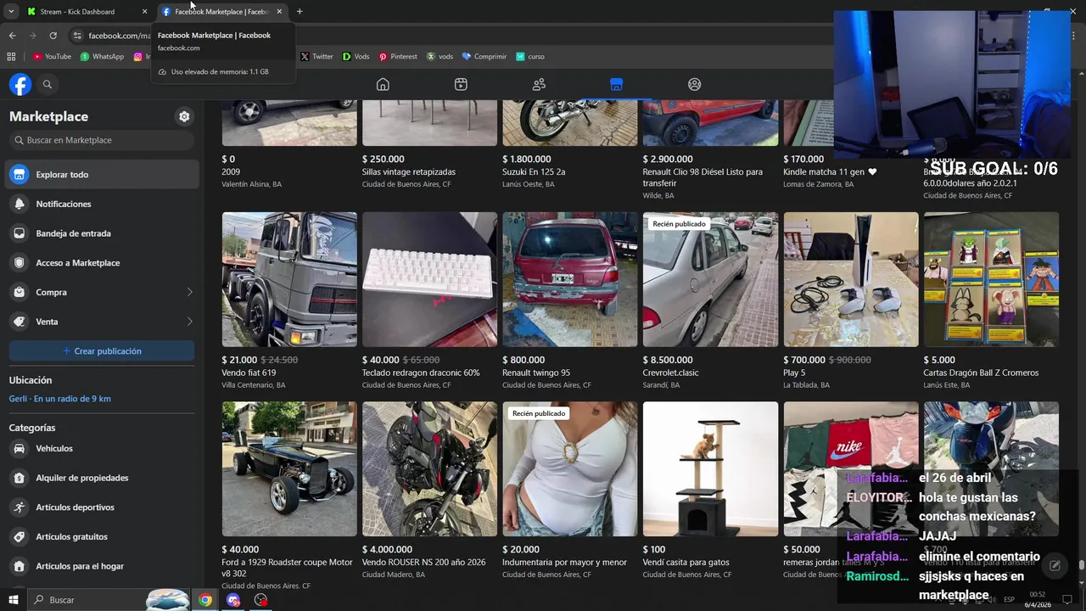Open the Facebook home icon in the top navigation

pos(383,84)
